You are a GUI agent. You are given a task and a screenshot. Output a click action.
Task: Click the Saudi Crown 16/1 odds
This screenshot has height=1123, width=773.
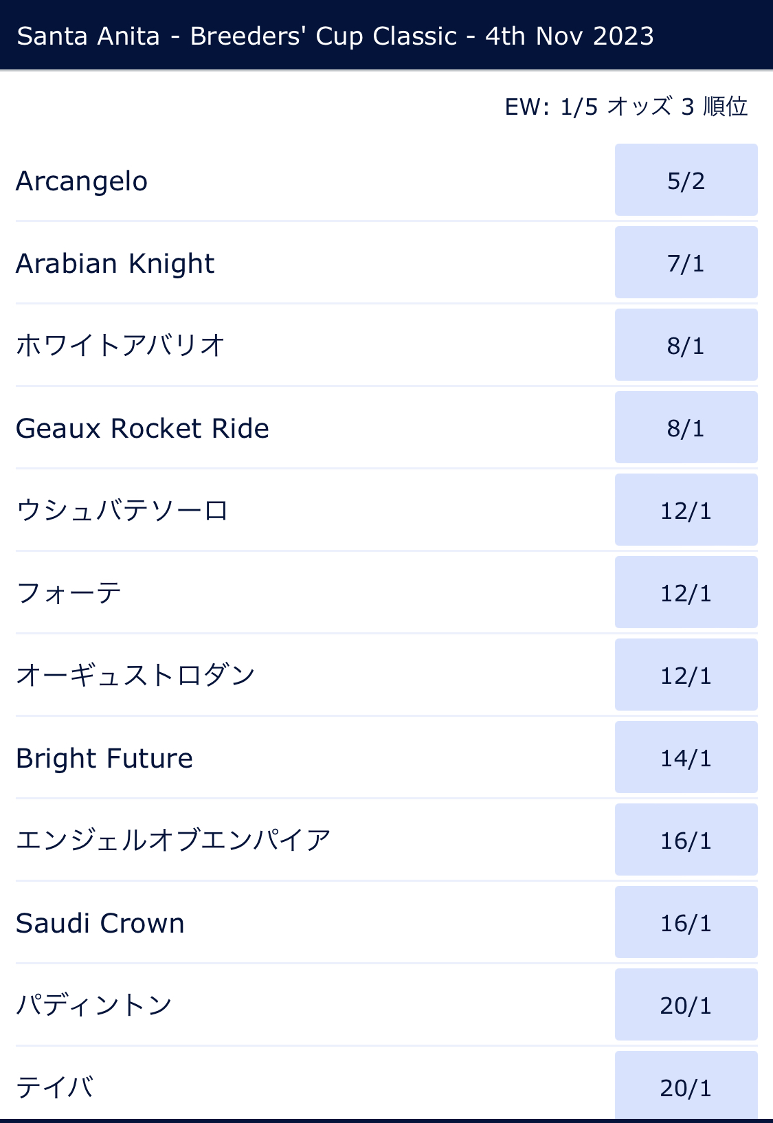click(686, 922)
